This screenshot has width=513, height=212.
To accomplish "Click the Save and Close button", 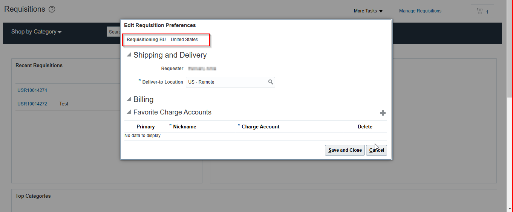I will pos(345,150).
